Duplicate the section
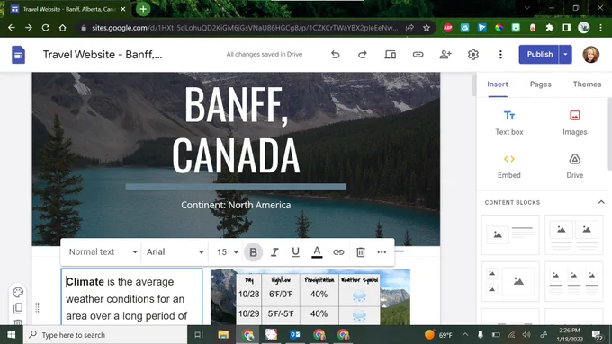Viewport: 612px width, 344px height. (x=18, y=308)
